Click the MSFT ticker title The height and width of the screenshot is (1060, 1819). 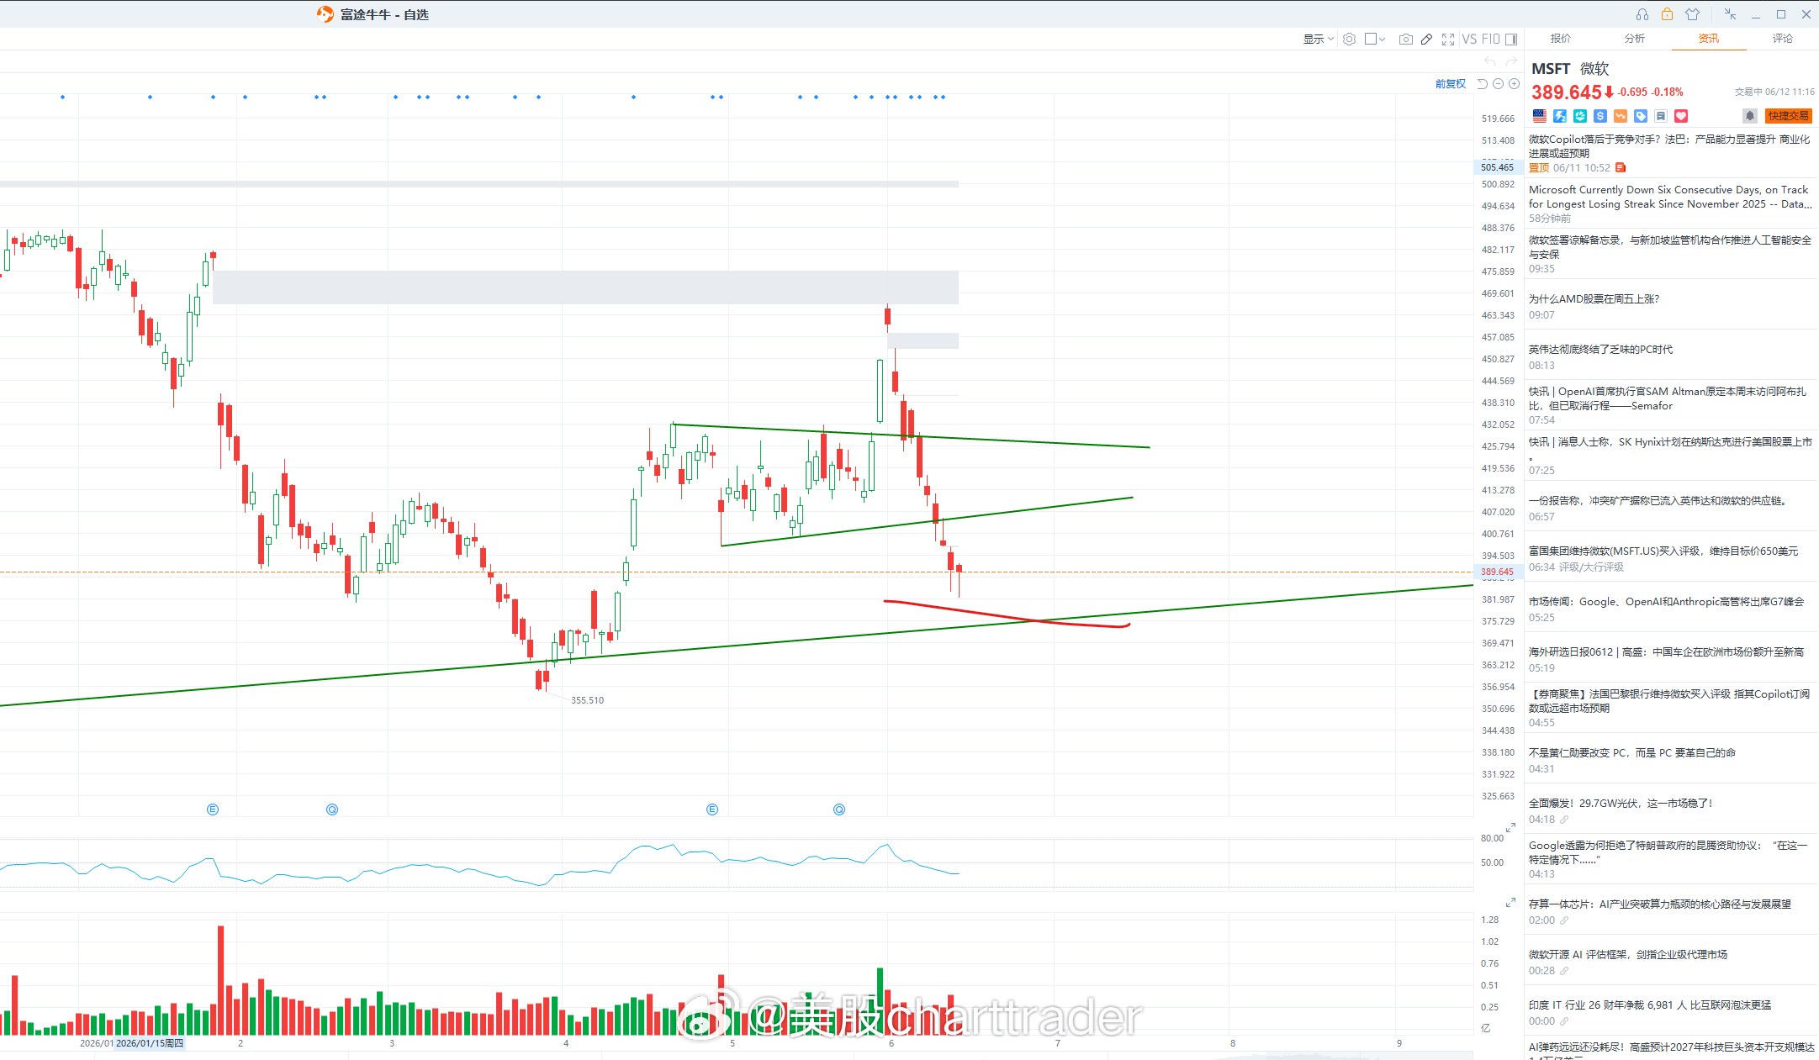(x=1551, y=69)
